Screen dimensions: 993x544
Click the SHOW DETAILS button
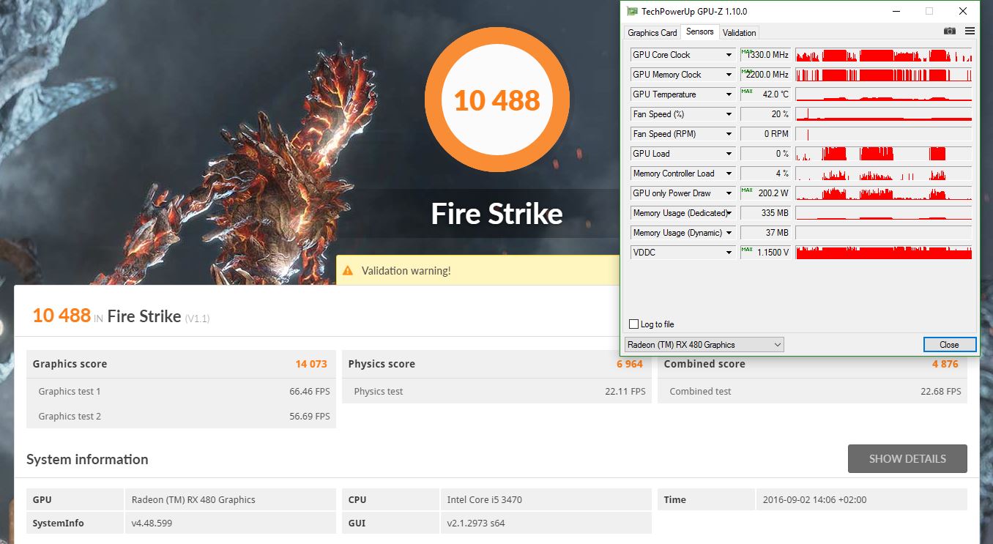[907, 459]
